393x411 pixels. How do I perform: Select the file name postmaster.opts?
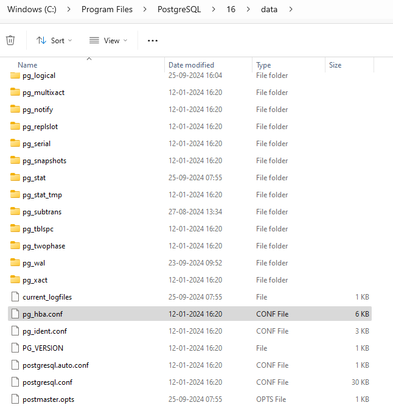(48, 399)
